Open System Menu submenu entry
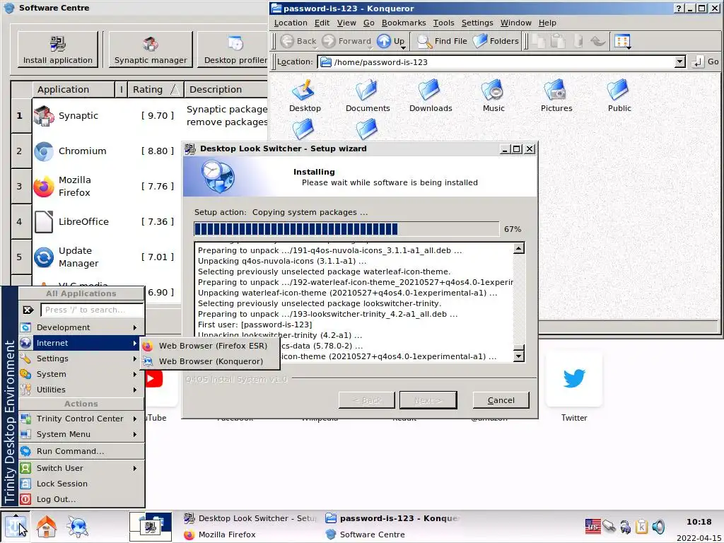The width and height of the screenshot is (724, 543). 81,435
